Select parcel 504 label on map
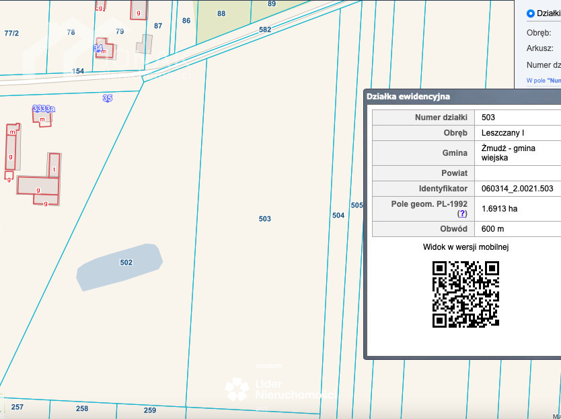Screen dimensions: 561x419 pyautogui.click(x=338, y=216)
